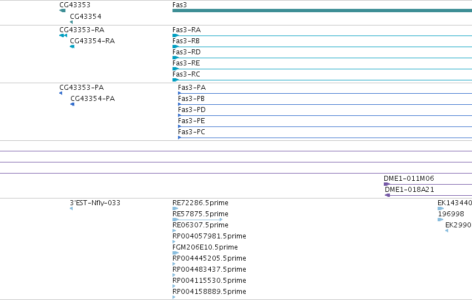Select transcript CG43354-RA
472x300 pixels.
click(x=93, y=41)
